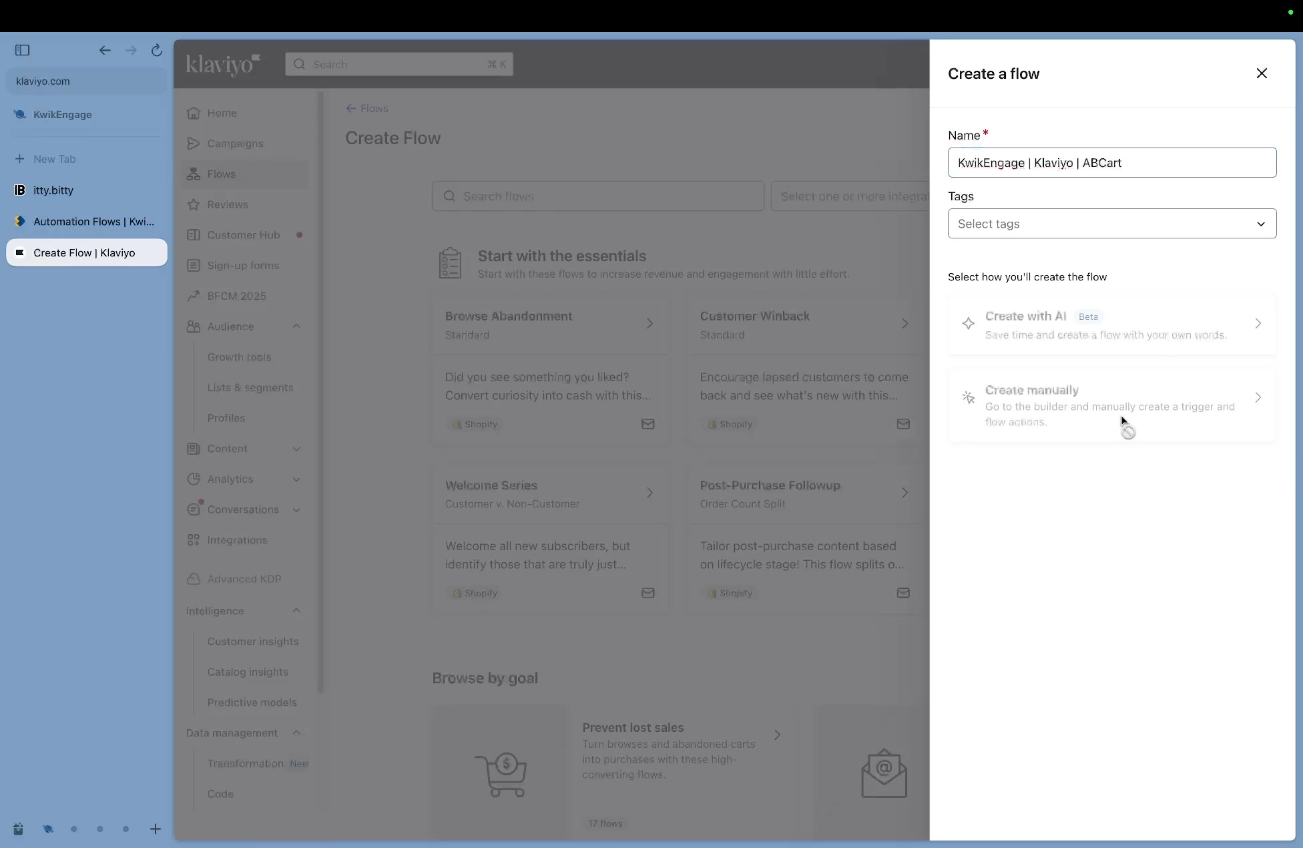Click the Create with AI sparkle icon
The width and height of the screenshot is (1303, 848).
(968, 324)
